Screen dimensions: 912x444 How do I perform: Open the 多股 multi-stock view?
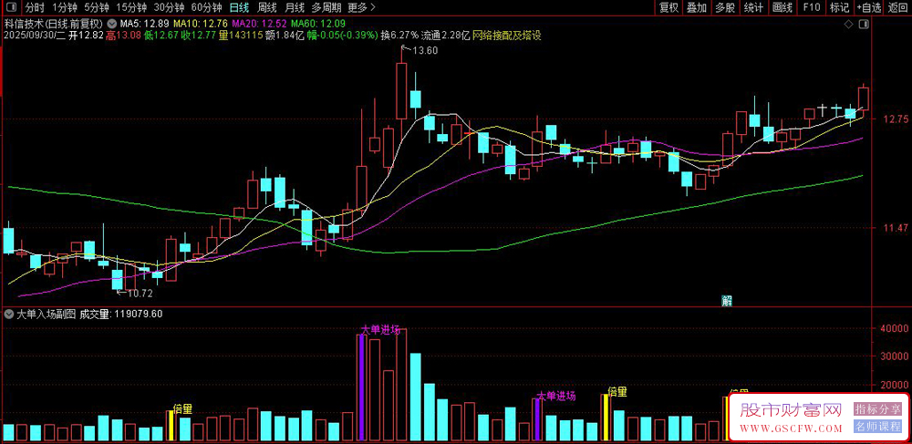pyautogui.click(x=725, y=7)
